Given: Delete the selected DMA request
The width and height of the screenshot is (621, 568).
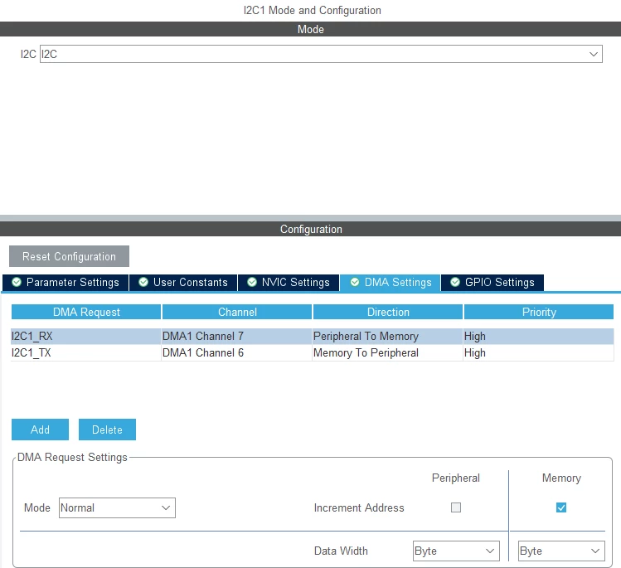Looking at the screenshot, I should click(x=107, y=430).
